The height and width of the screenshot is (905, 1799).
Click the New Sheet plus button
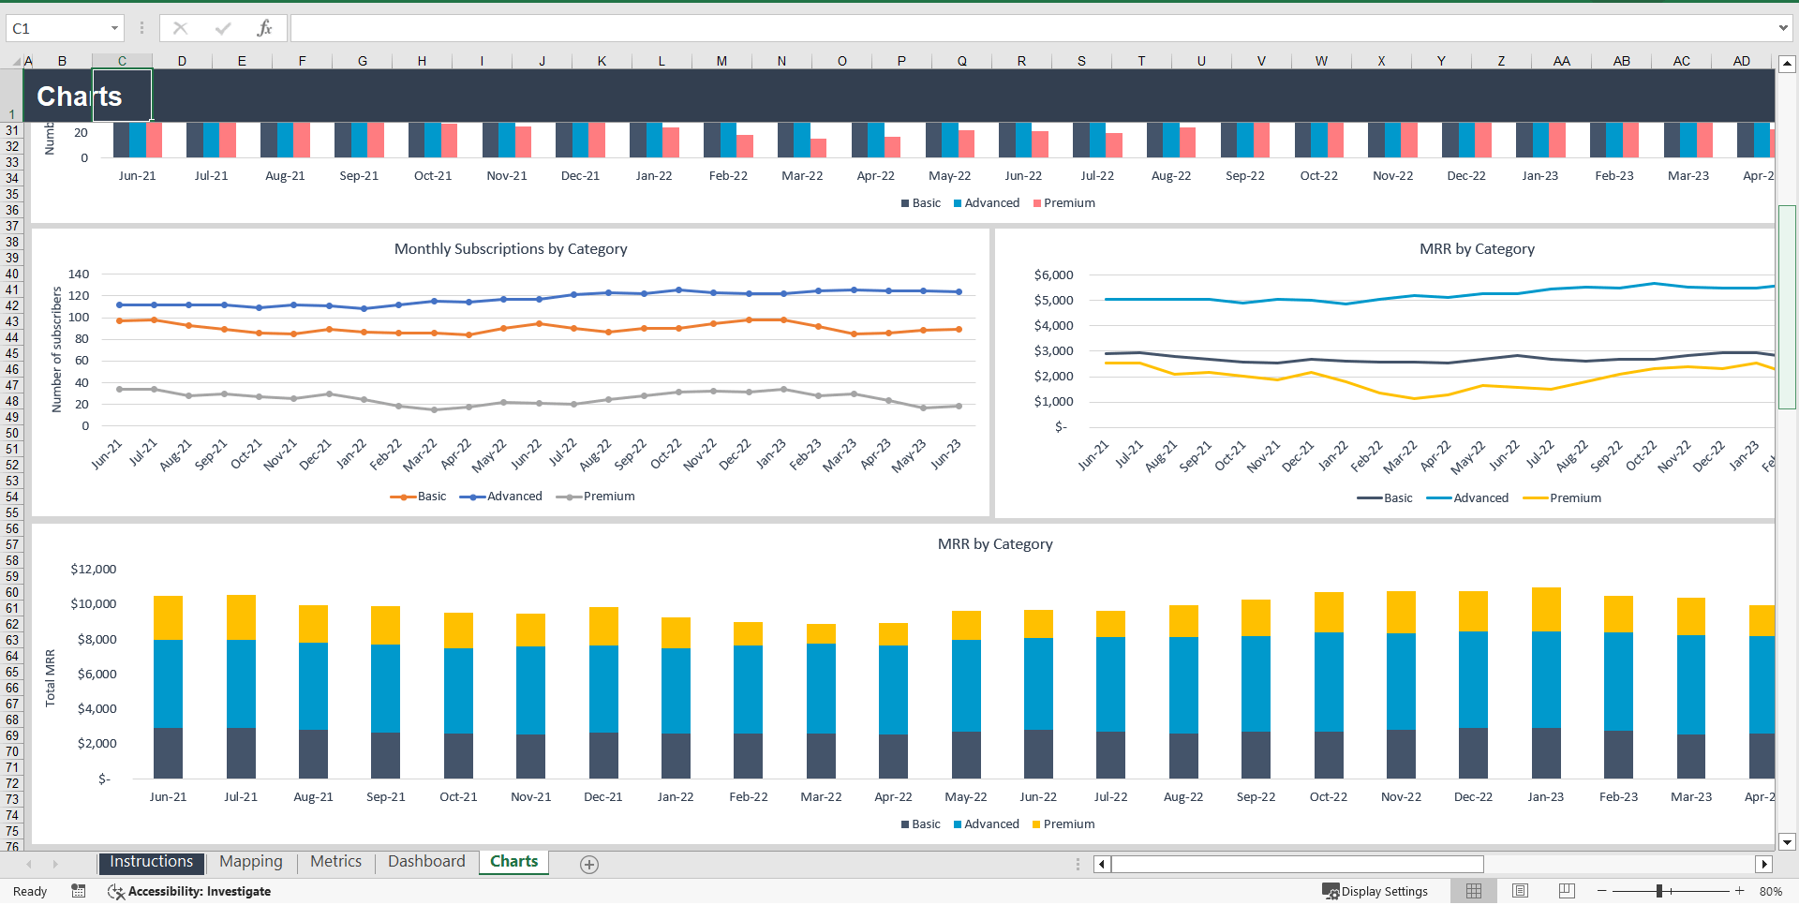589,864
